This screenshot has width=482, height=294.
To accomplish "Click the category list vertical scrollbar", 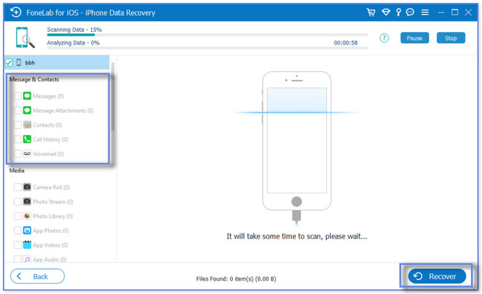I will 113,97.
